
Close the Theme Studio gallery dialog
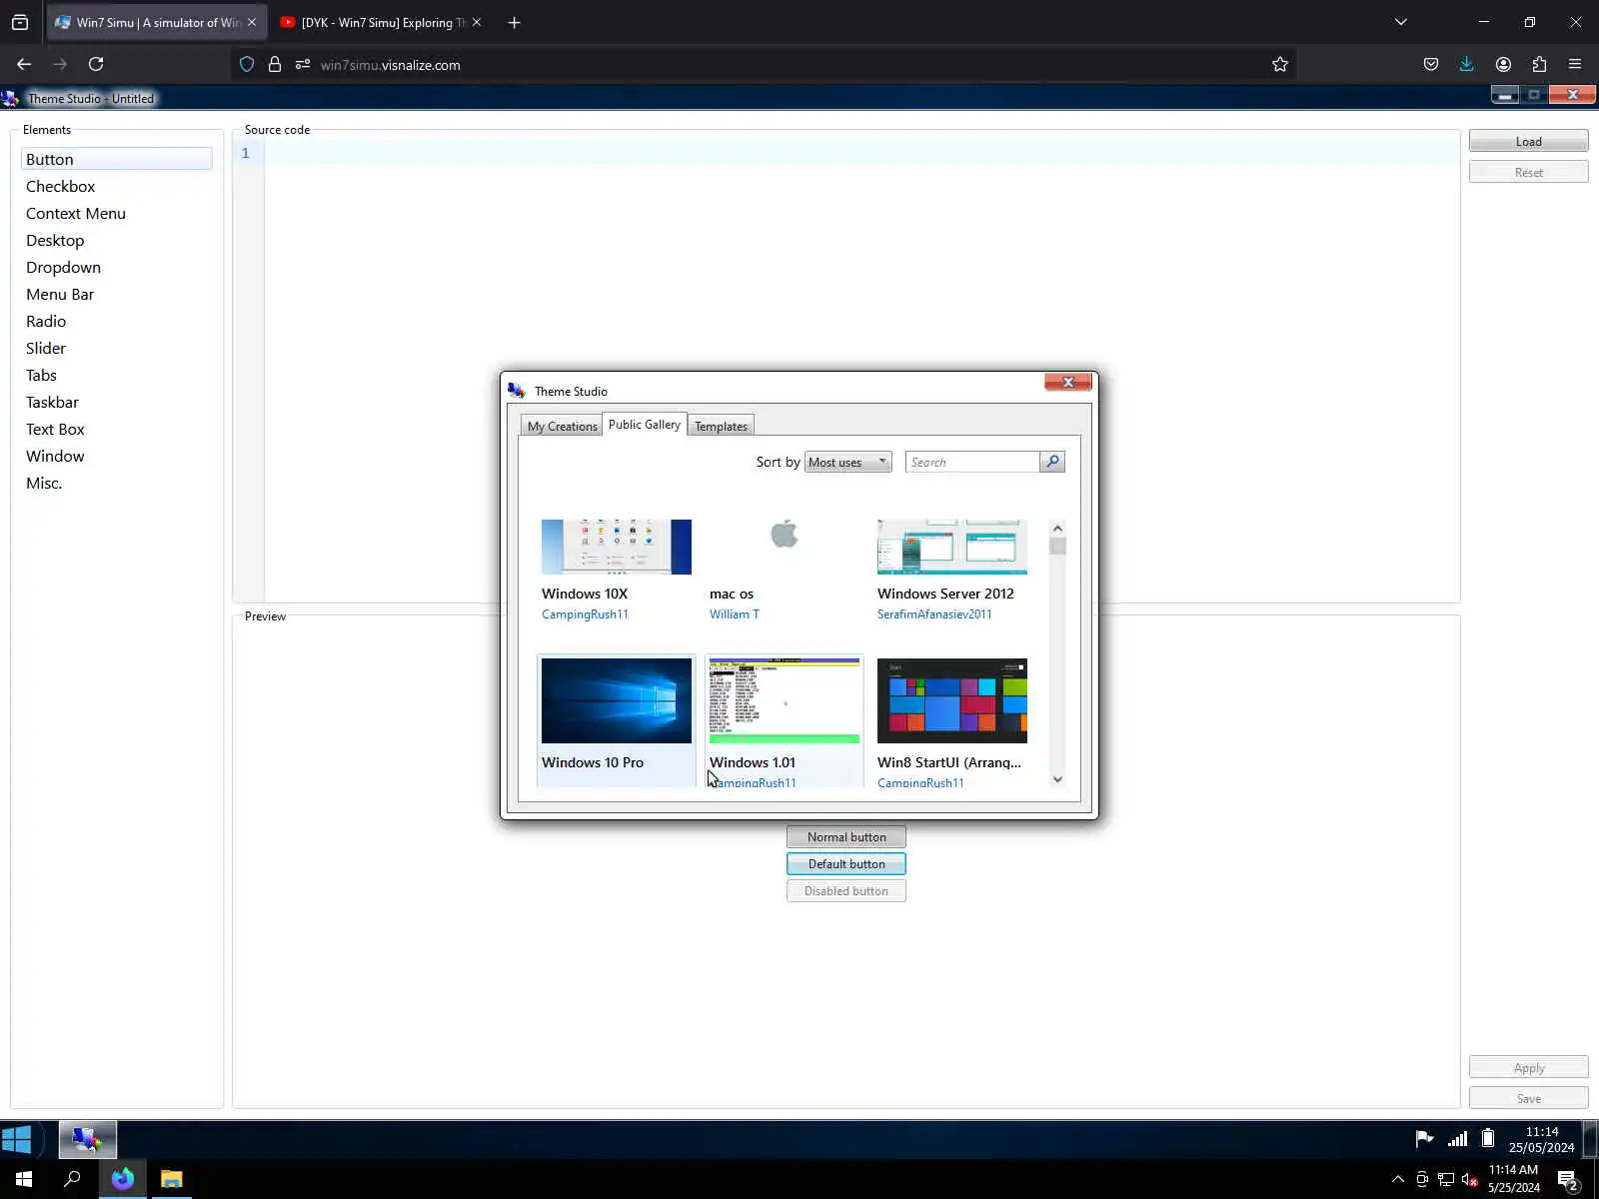click(1068, 382)
